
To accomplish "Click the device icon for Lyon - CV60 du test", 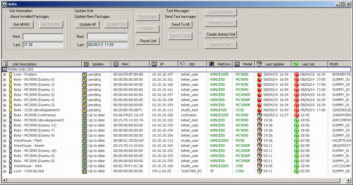I will [11, 171].
